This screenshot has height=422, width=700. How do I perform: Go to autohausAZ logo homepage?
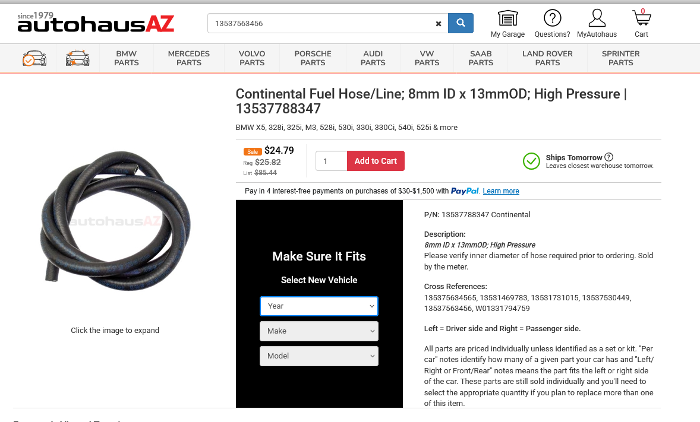[96, 23]
